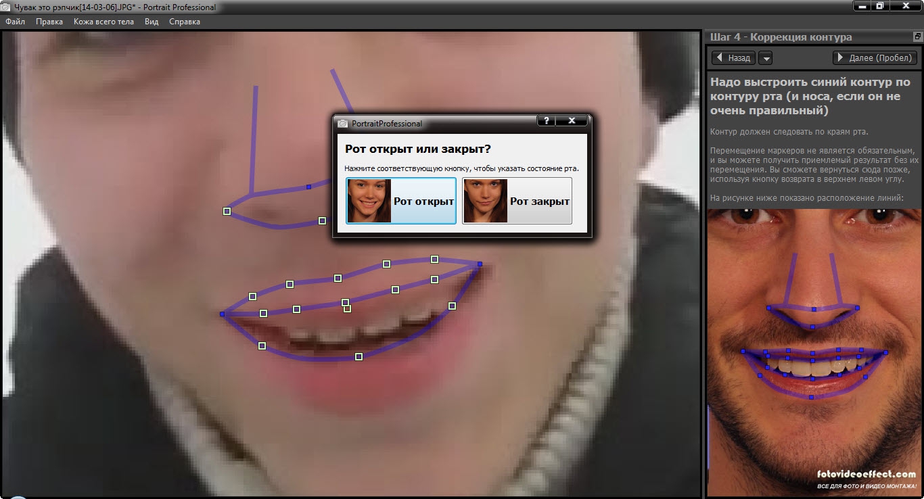Screen dimensions: 924x499
Task: Undock the 'Шаг 4' panel via float icon
Action: click(x=917, y=37)
